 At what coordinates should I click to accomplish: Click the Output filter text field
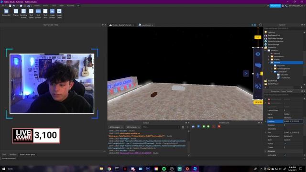click(161, 127)
